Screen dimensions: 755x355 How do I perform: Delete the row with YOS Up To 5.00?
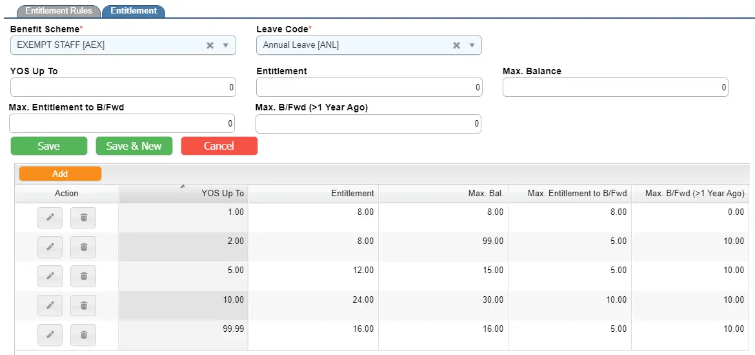83,276
